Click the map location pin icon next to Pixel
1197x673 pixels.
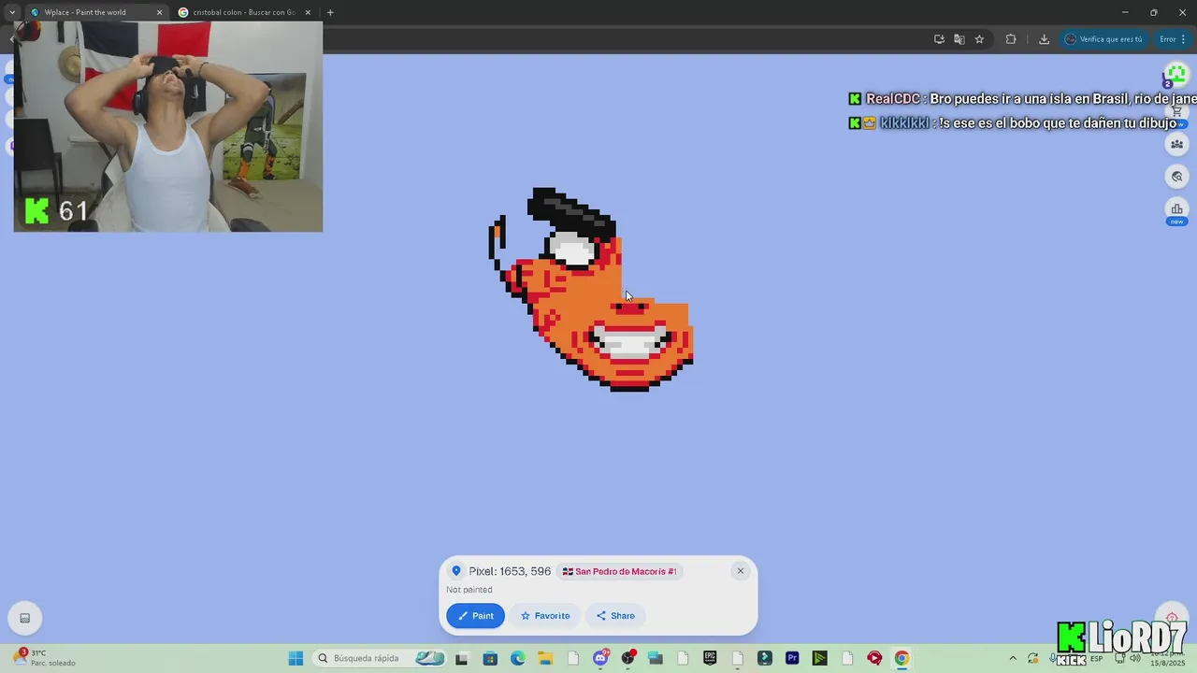pyautogui.click(x=456, y=571)
